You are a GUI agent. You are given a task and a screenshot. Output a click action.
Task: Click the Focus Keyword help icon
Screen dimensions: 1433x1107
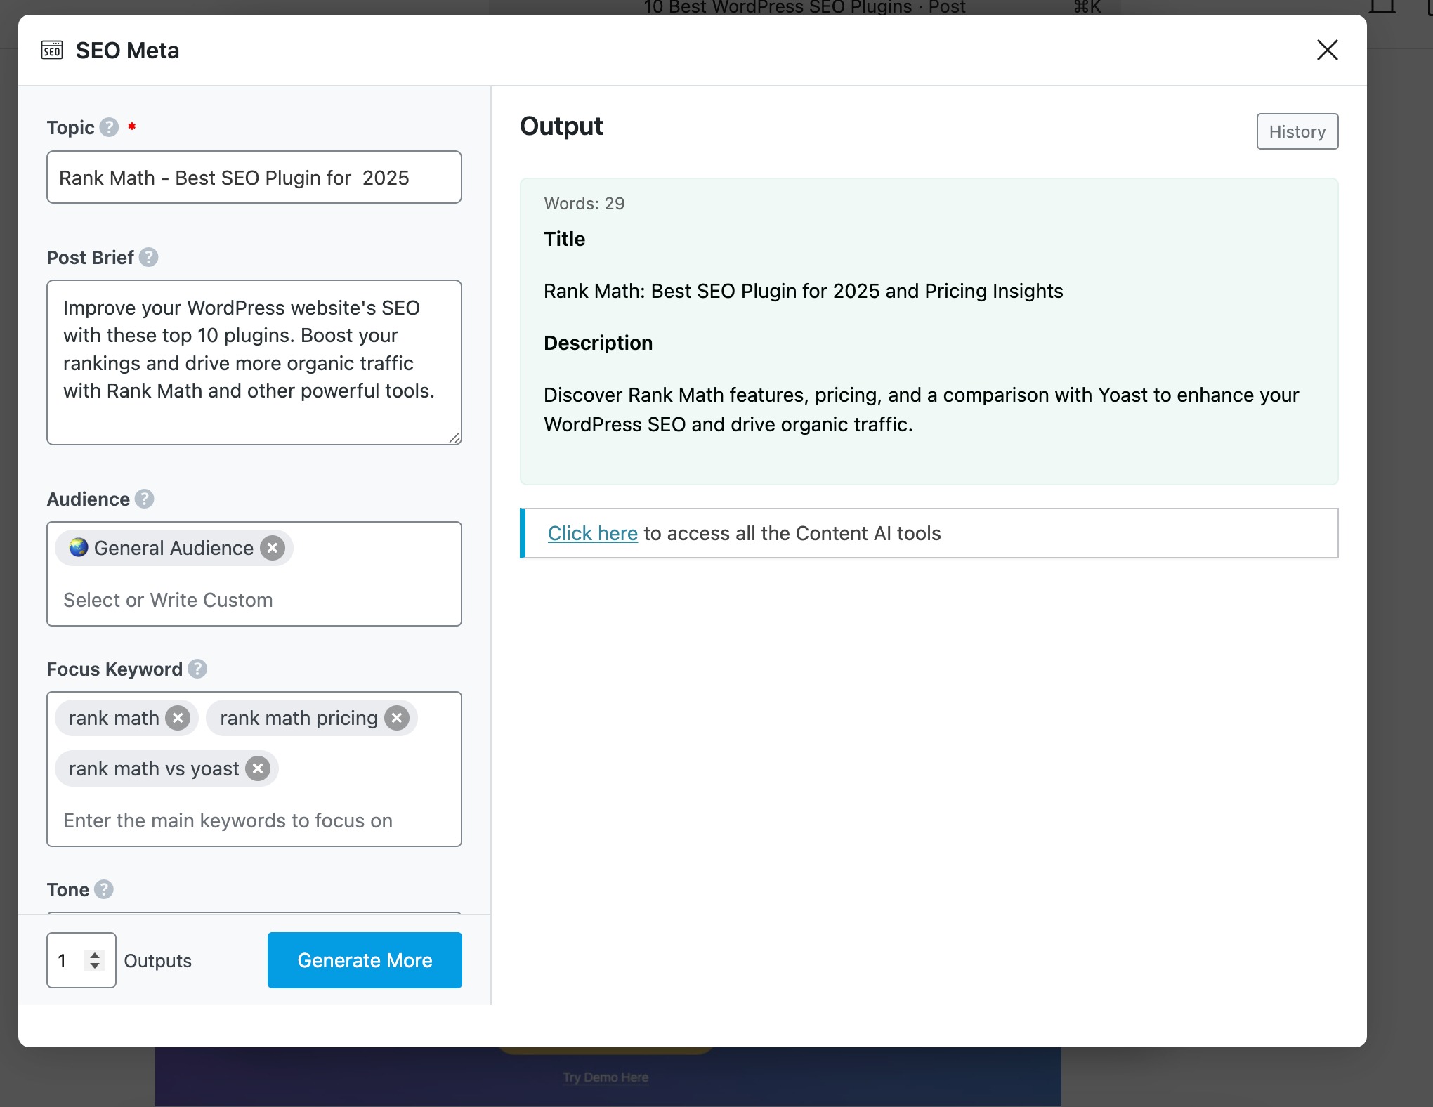pos(197,669)
